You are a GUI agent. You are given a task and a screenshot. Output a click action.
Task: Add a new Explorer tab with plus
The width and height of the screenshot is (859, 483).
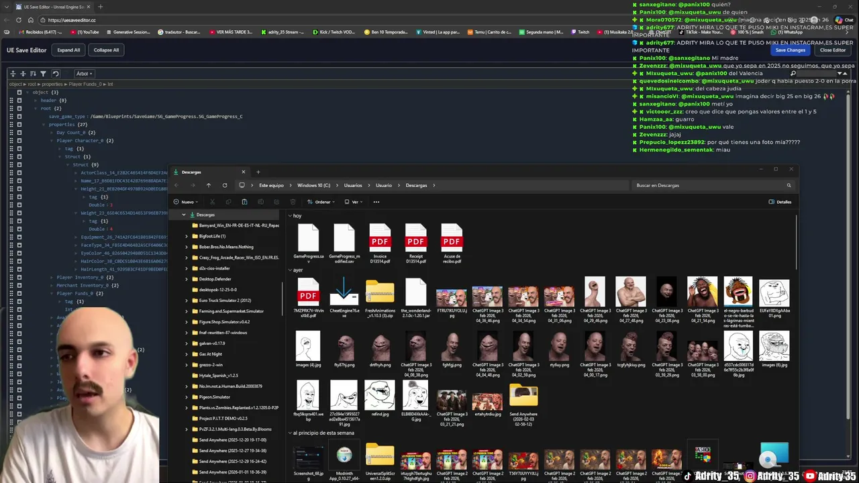(x=258, y=172)
